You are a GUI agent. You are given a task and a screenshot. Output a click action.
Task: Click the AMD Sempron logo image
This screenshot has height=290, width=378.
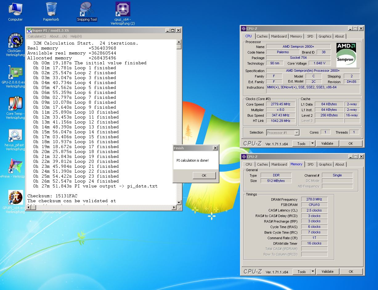click(346, 55)
